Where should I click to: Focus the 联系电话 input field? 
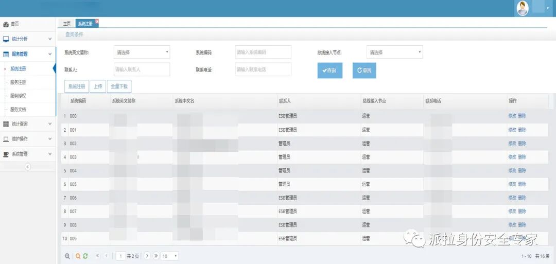click(263, 69)
